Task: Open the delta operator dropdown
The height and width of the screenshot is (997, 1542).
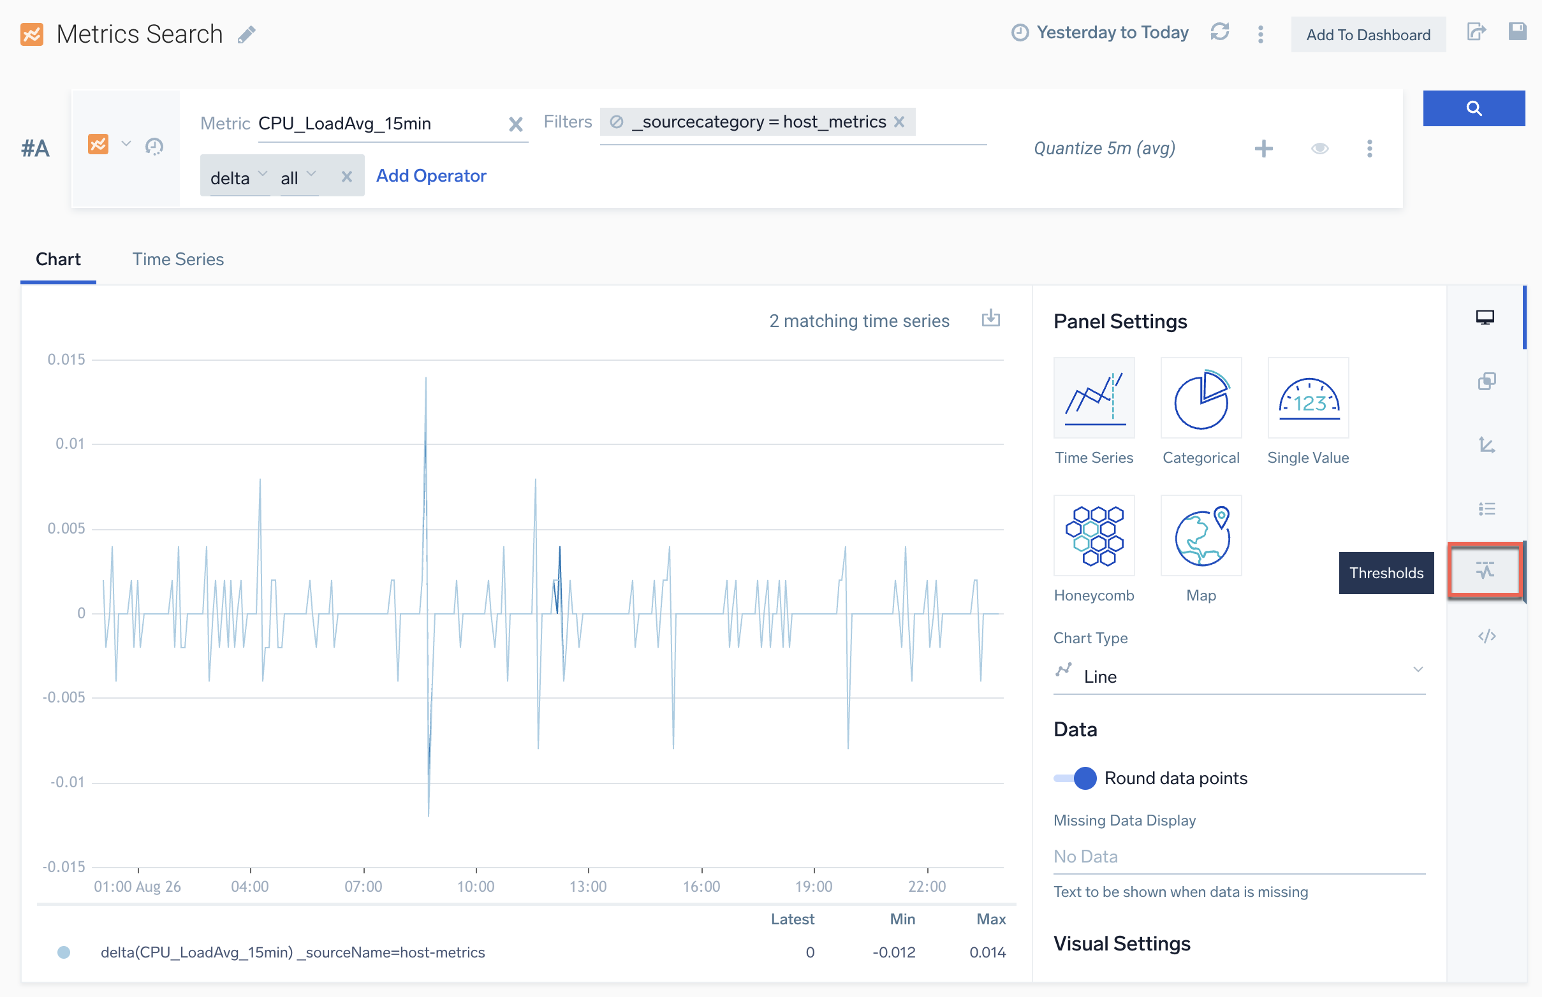Action: tap(239, 177)
